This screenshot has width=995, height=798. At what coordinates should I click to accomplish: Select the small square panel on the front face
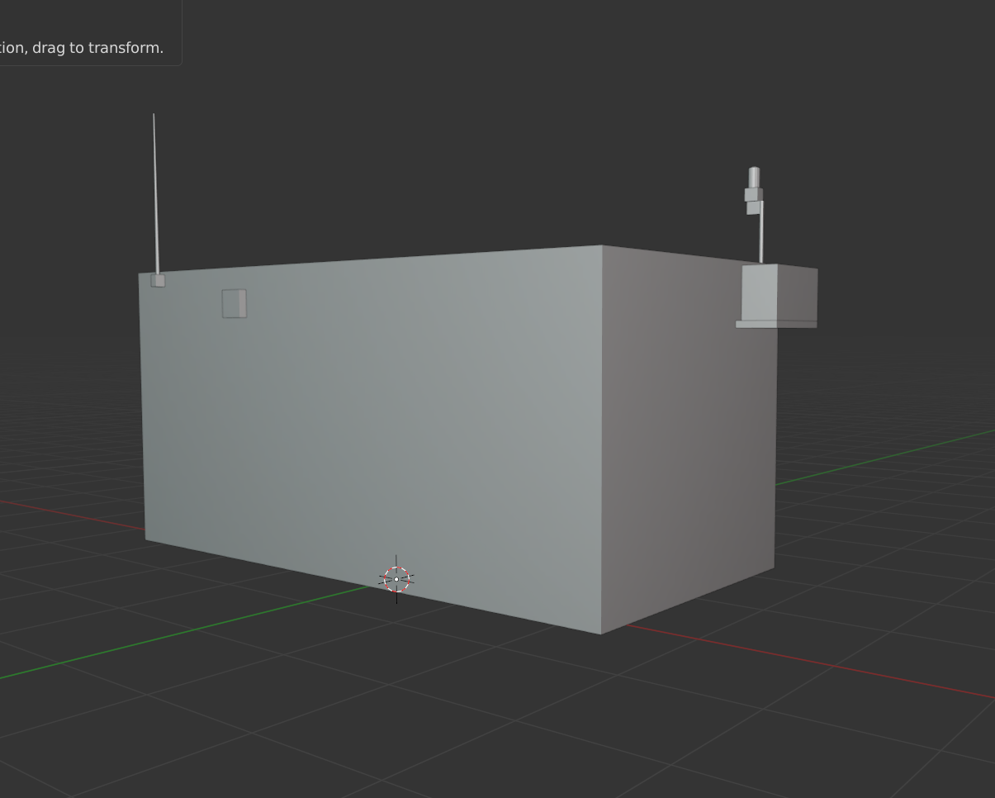coord(234,304)
